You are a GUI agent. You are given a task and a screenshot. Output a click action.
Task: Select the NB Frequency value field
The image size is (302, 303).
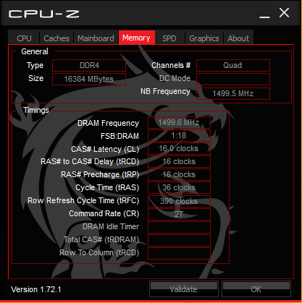coord(233,93)
